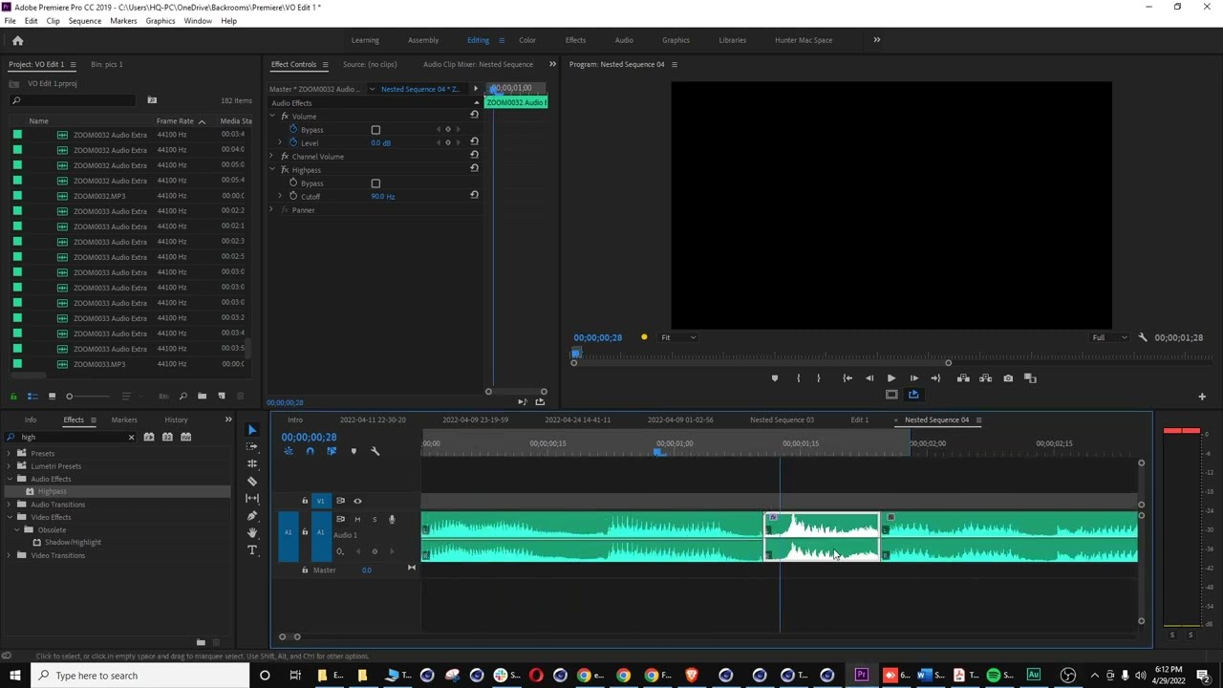This screenshot has height=688, width=1223.
Task: Select the highlighted audio clip in timeline
Action: coord(821,537)
